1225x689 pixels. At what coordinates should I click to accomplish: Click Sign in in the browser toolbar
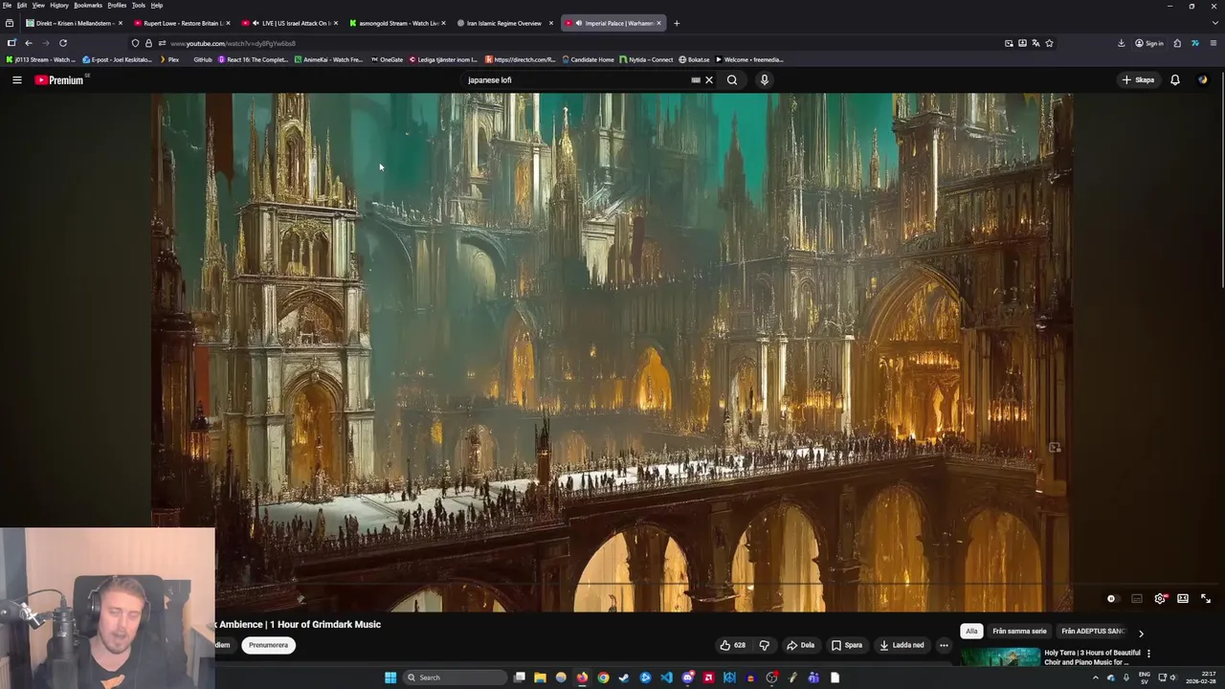click(x=1148, y=43)
